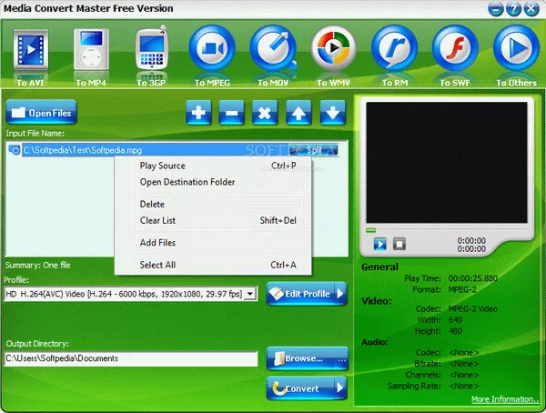The height and width of the screenshot is (413, 546).
Task: Expand the Convert button arrow
Action: (340, 388)
